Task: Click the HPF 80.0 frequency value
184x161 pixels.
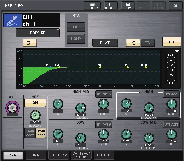Action: point(35,122)
